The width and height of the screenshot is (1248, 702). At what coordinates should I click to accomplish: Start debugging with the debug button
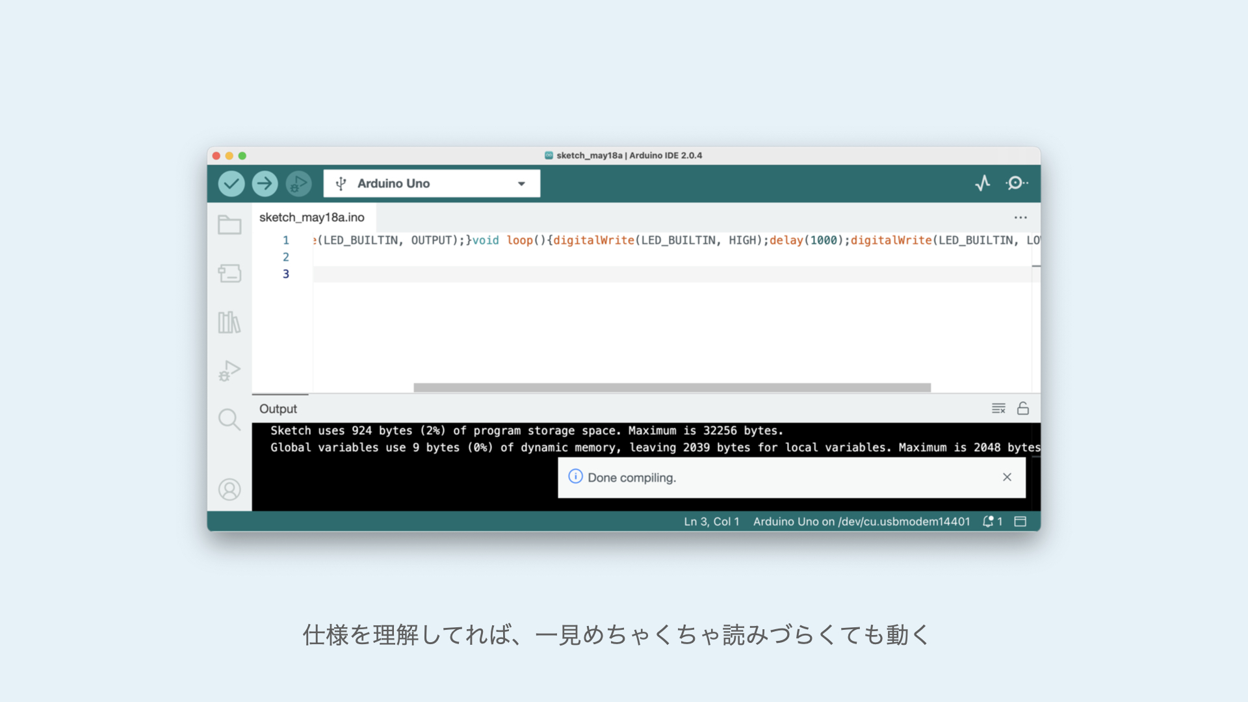298,184
